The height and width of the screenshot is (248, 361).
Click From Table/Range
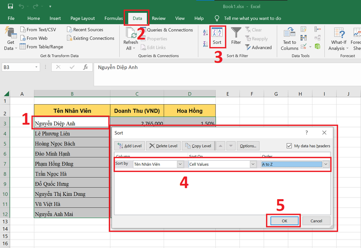(42, 47)
